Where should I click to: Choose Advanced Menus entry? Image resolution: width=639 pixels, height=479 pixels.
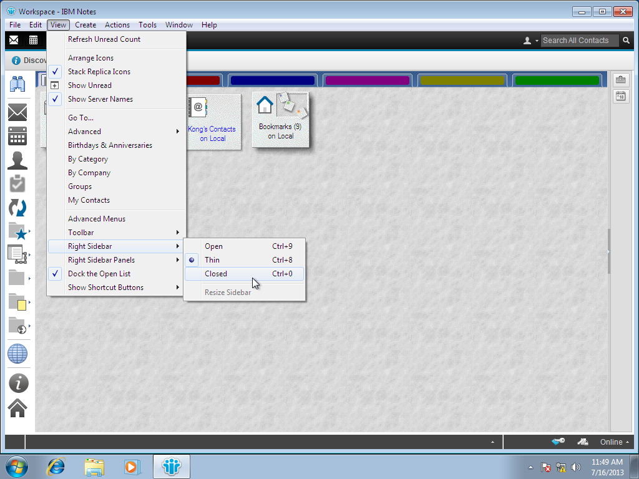pos(116,219)
